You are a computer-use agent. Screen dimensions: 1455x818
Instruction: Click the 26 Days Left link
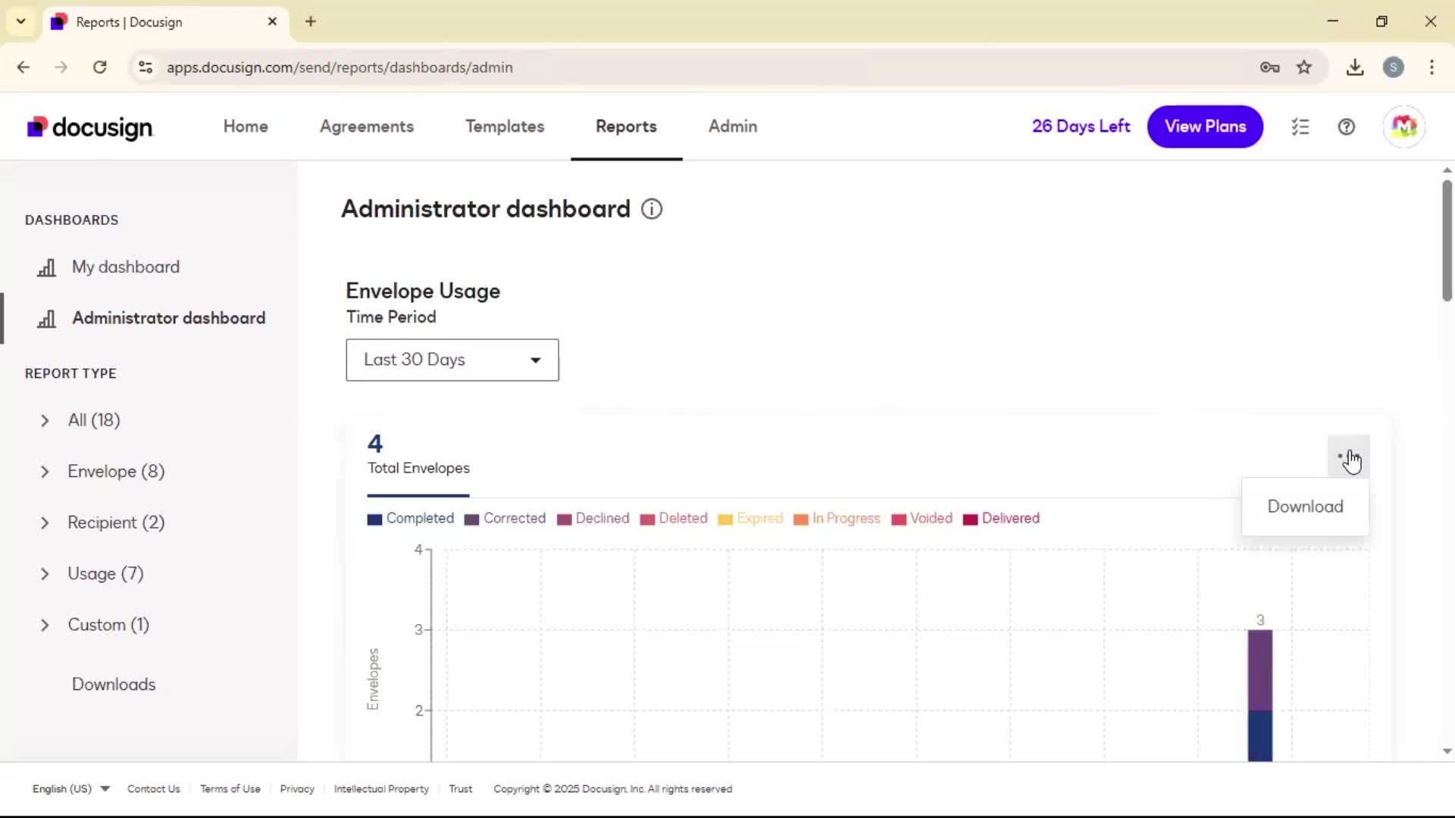[x=1081, y=126]
